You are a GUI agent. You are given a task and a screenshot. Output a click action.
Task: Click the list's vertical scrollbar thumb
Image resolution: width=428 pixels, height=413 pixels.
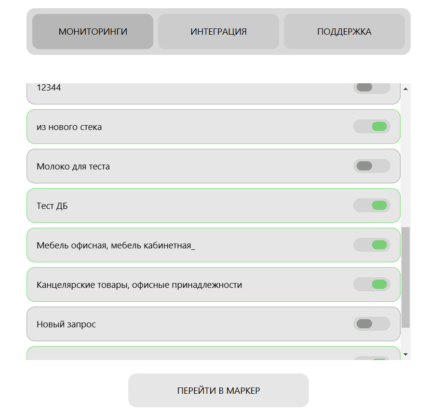point(405,277)
